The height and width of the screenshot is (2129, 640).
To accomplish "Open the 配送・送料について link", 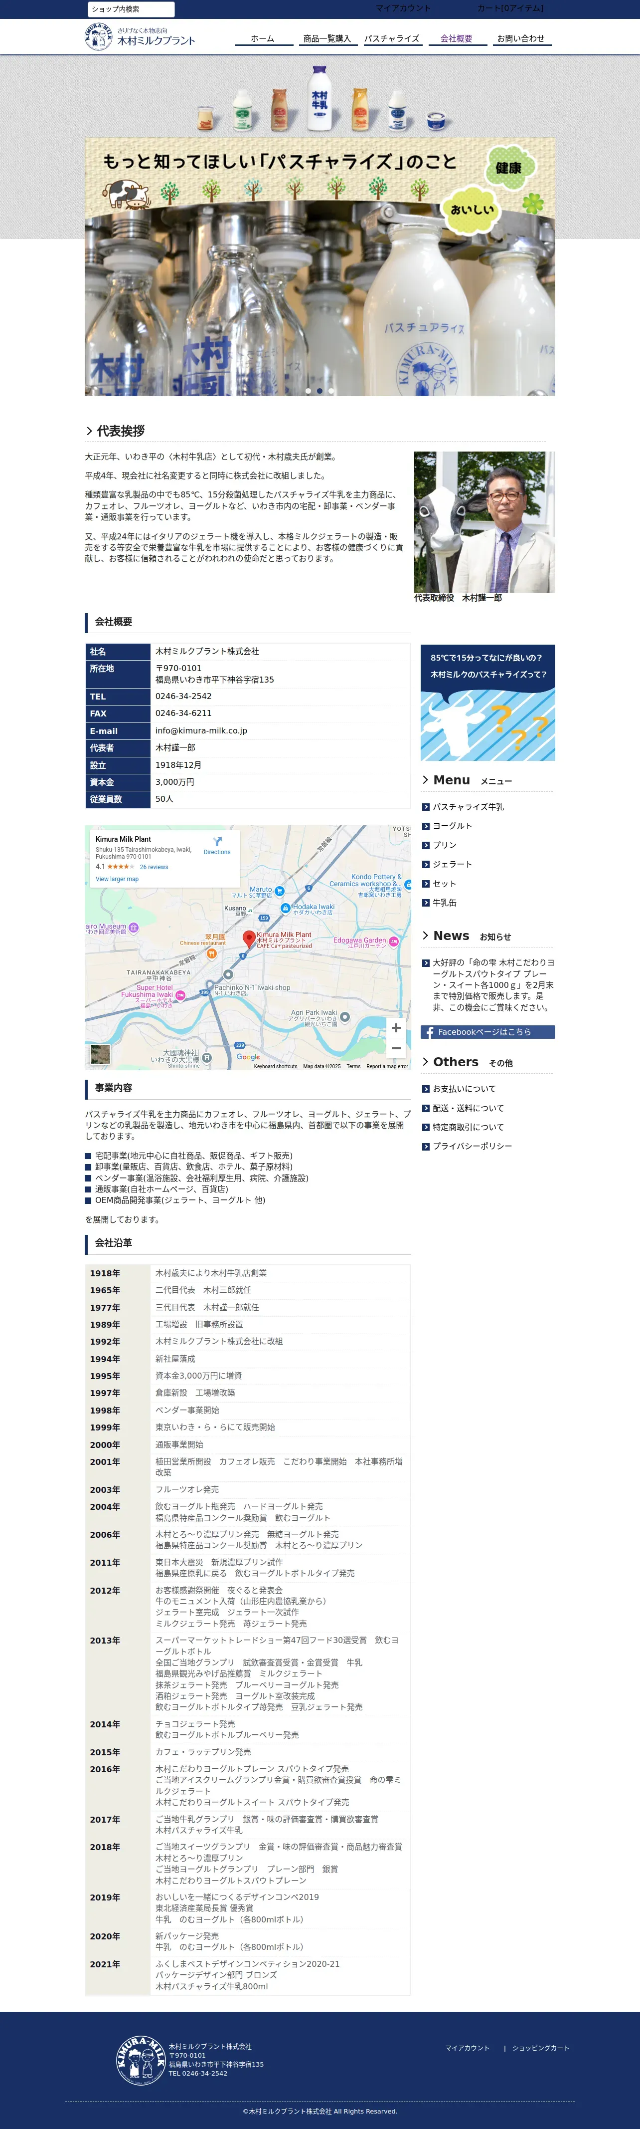I will (x=468, y=1108).
